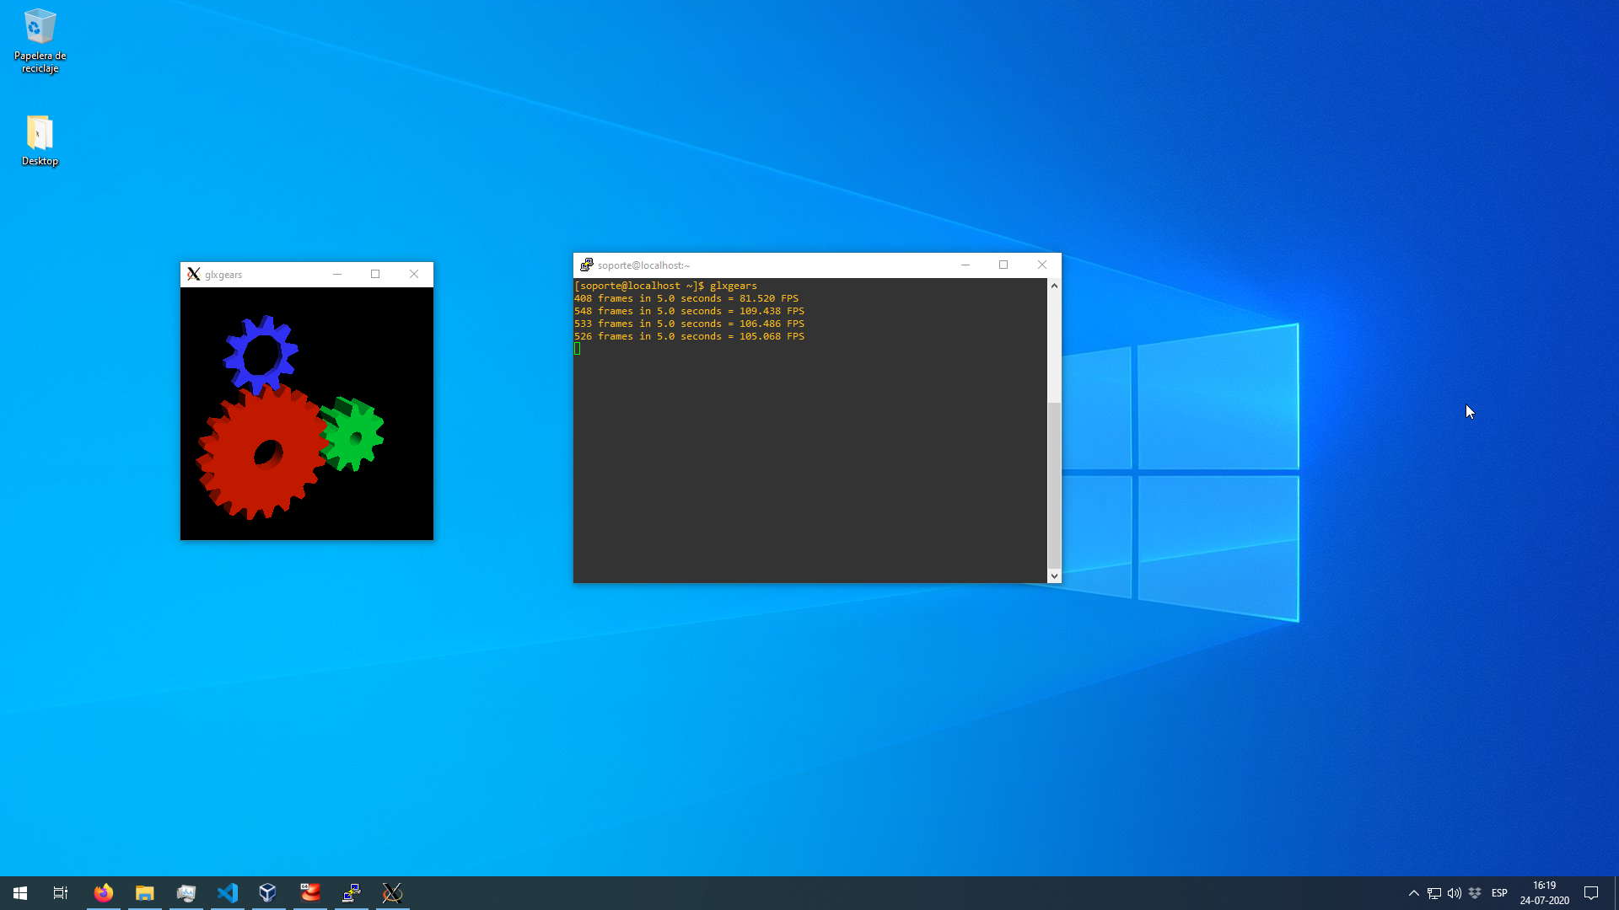Open File Explorer from the taskbar
Viewport: 1619px width, 910px height.
click(x=145, y=893)
